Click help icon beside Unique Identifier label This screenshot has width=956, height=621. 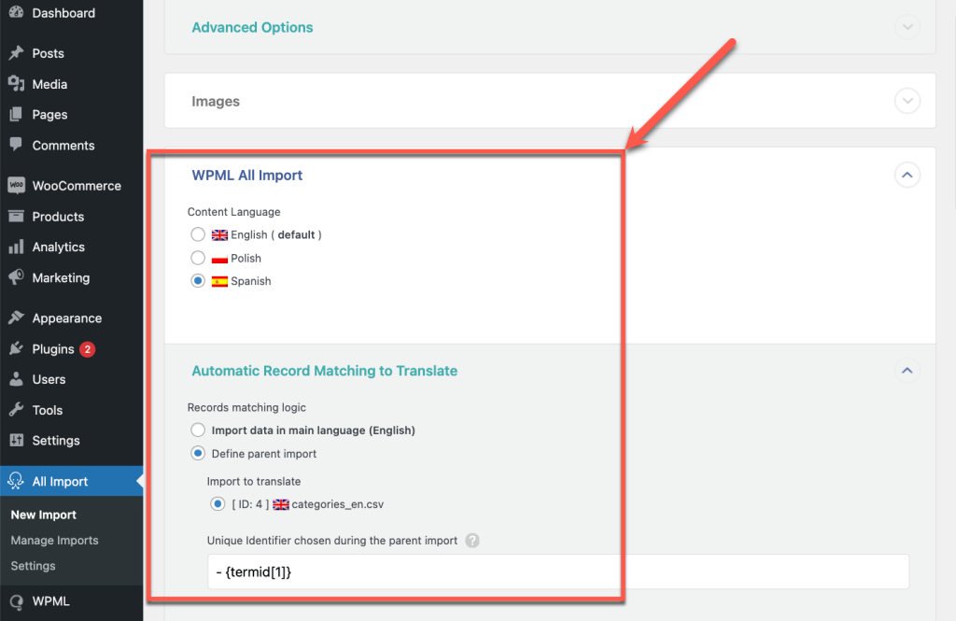pos(472,541)
